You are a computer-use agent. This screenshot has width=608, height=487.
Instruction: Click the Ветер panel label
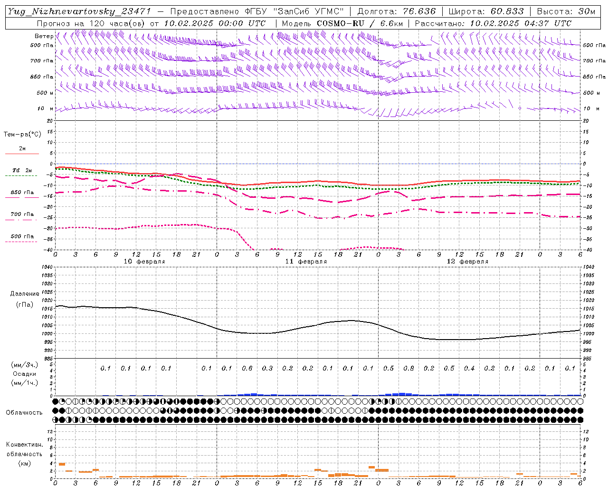44,36
